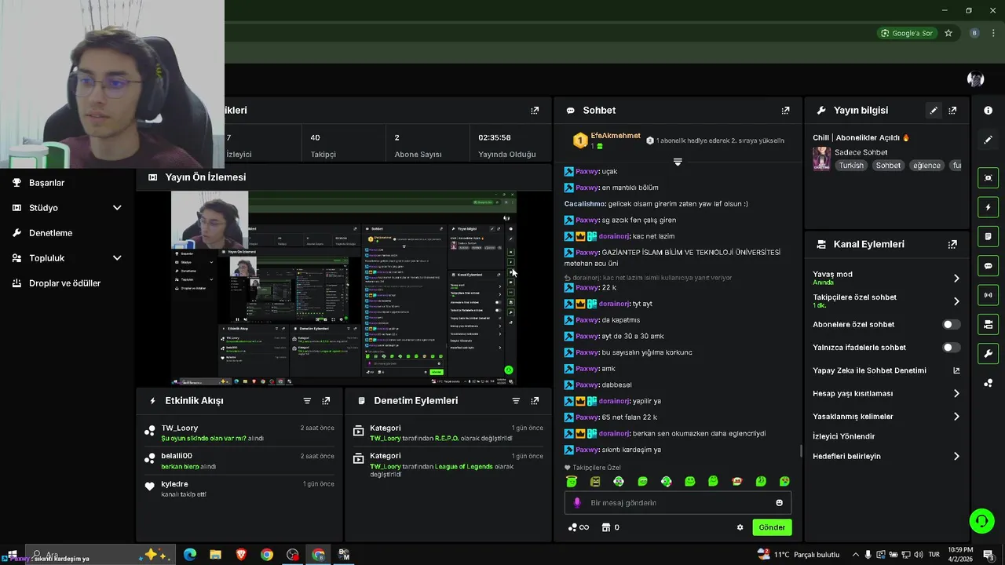Viewport: 1005px width, 565px height.
Task: Click İzleyici Yönlendir action
Action: tap(843, 436)
